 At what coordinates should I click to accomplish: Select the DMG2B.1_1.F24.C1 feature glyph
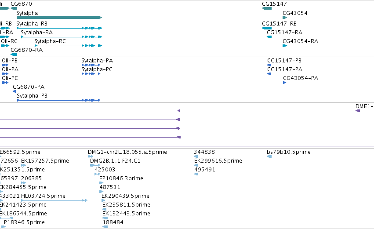[95, 165]
